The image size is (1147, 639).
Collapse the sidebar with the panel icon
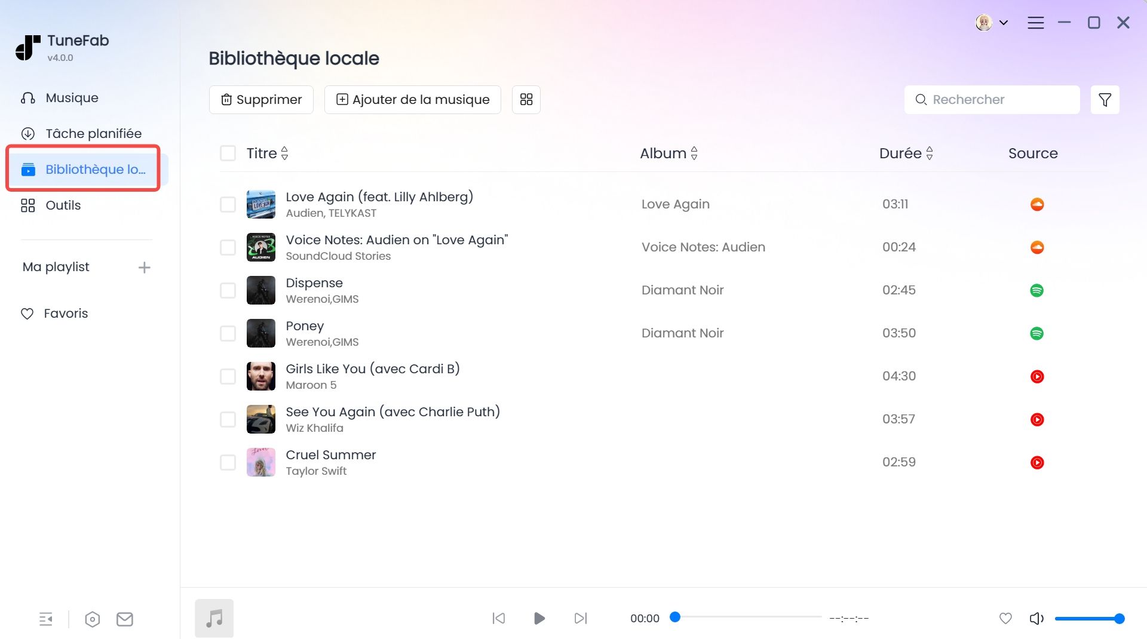[47, 619]
